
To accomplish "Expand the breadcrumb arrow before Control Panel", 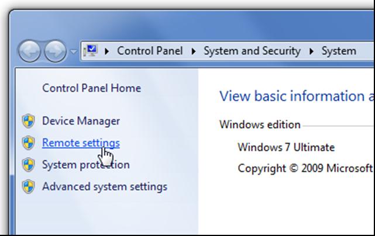I will click(106, 51).
